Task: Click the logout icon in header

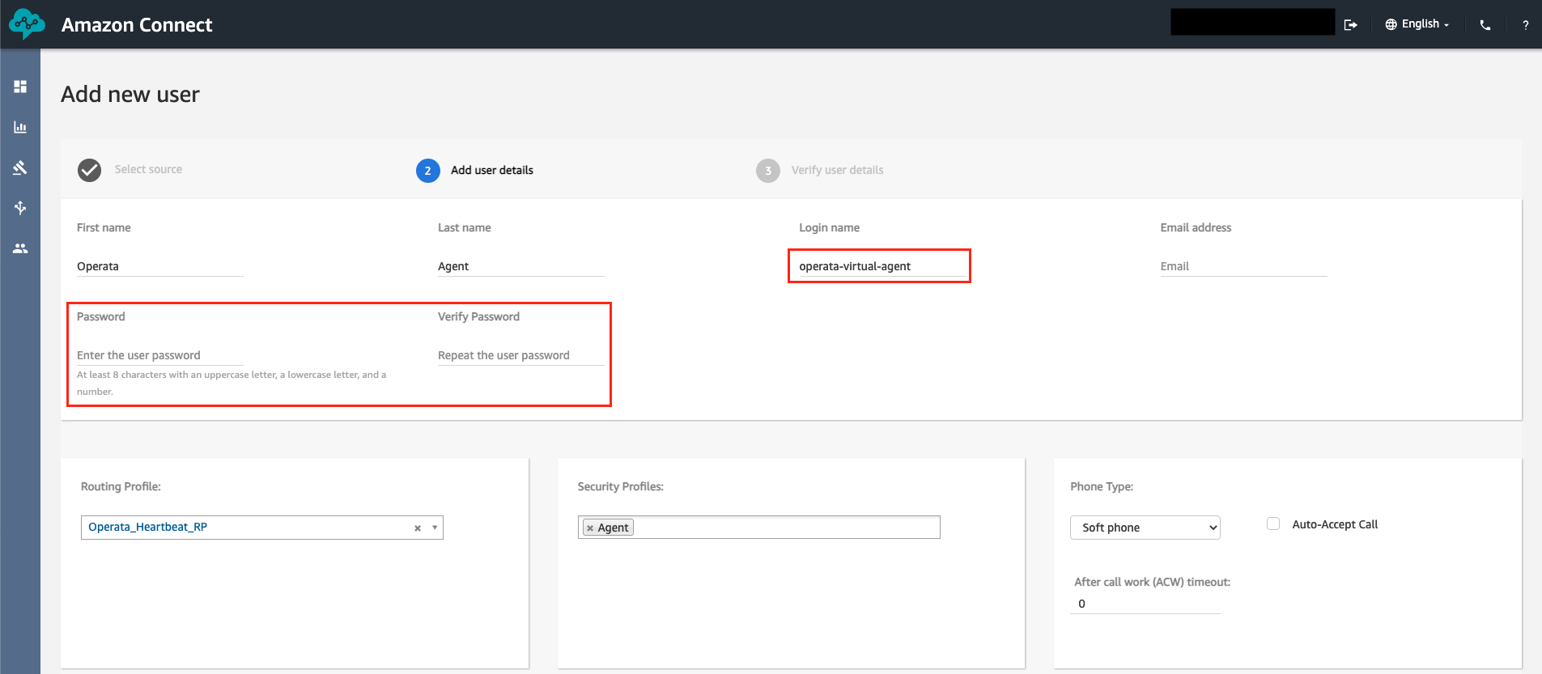Action: pyautogui.click(x=1350, y=24)
